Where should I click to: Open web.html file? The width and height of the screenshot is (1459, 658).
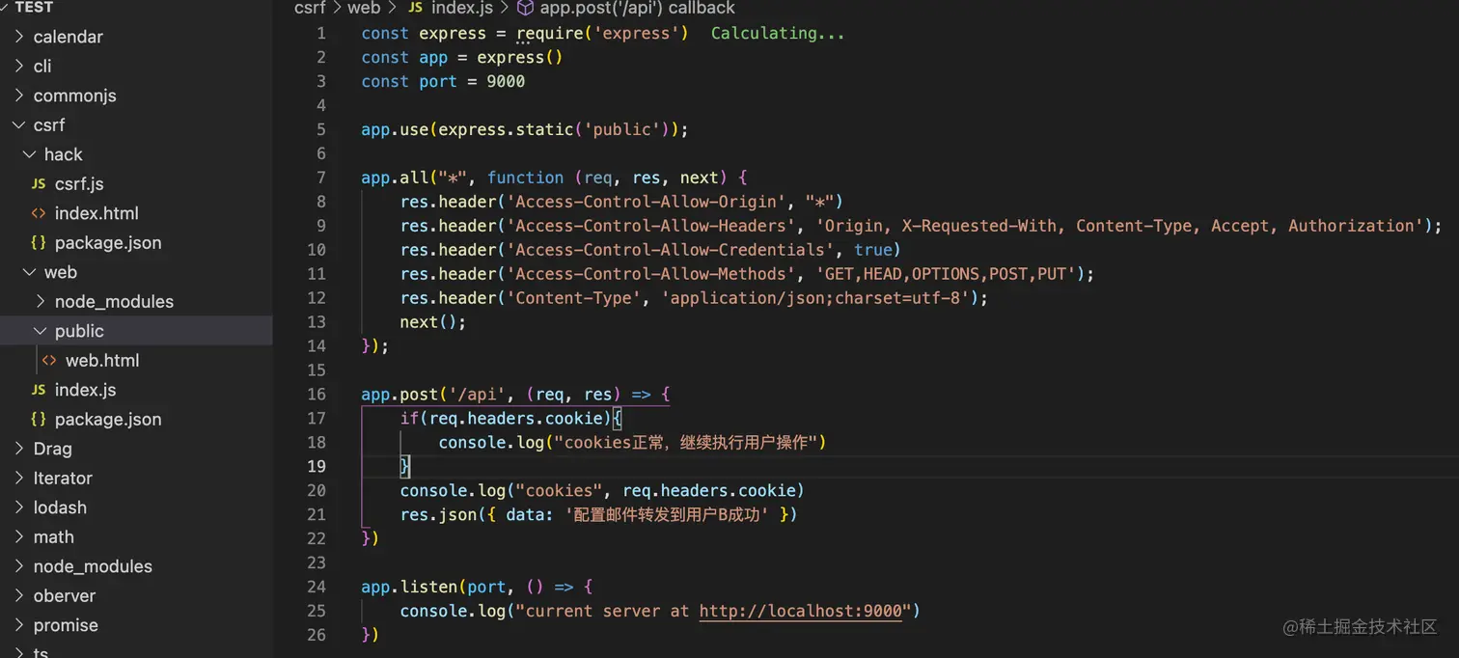point(102,360)
